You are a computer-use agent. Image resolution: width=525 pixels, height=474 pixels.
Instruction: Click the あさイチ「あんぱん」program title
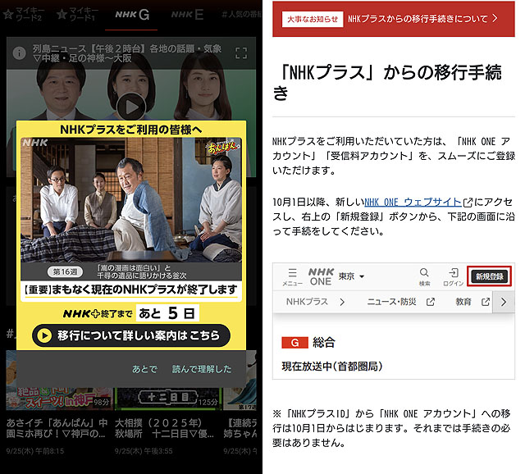pyautogui.click(x=57, y=428)
